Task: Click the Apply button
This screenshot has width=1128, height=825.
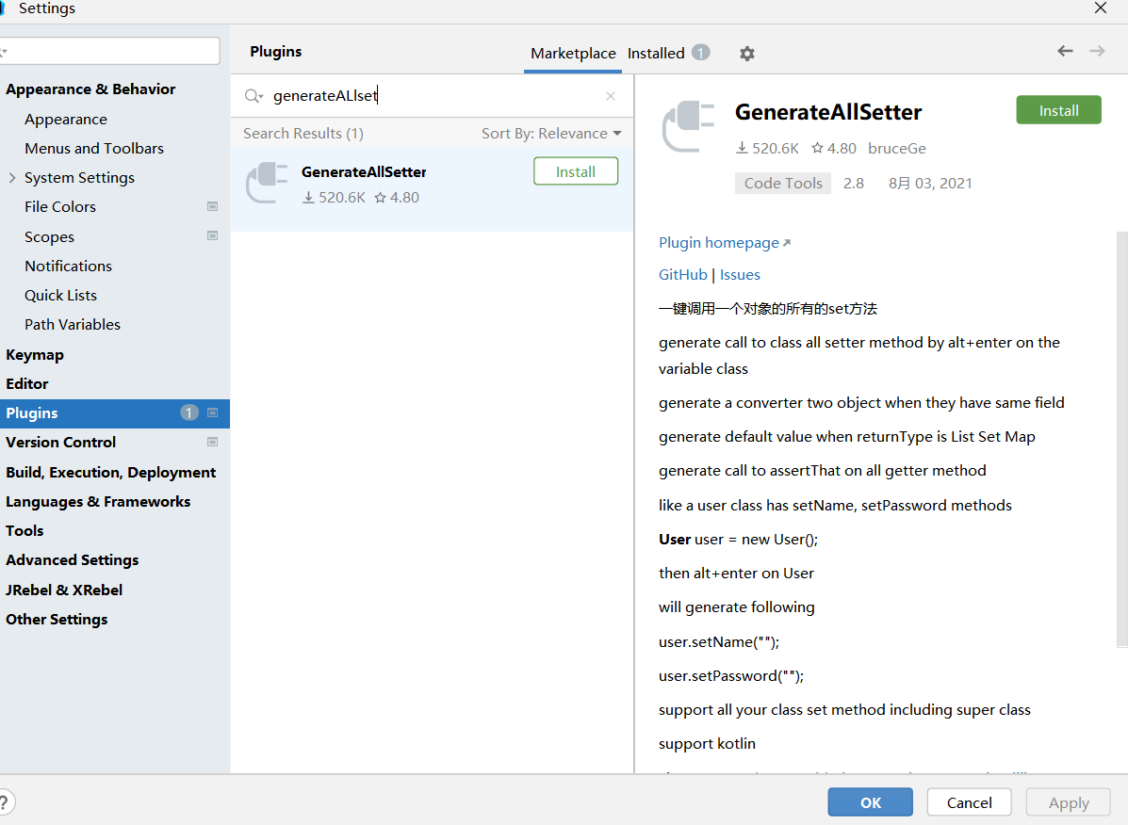Action: [x=1069, y=802]
